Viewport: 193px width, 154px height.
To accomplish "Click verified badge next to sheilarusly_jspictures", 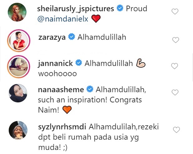I will [120, 8].
